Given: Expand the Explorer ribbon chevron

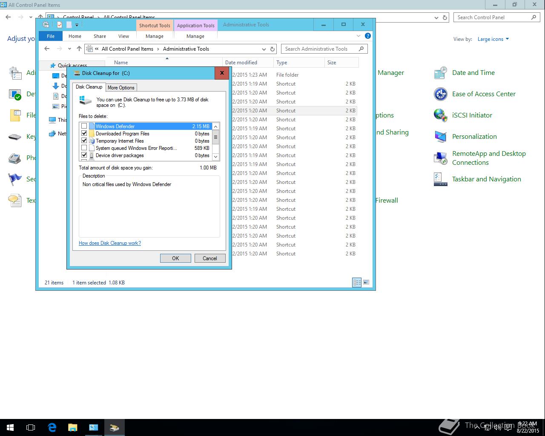Looking at the screenshot, I should pyautogui.click(x=358, y=36).
